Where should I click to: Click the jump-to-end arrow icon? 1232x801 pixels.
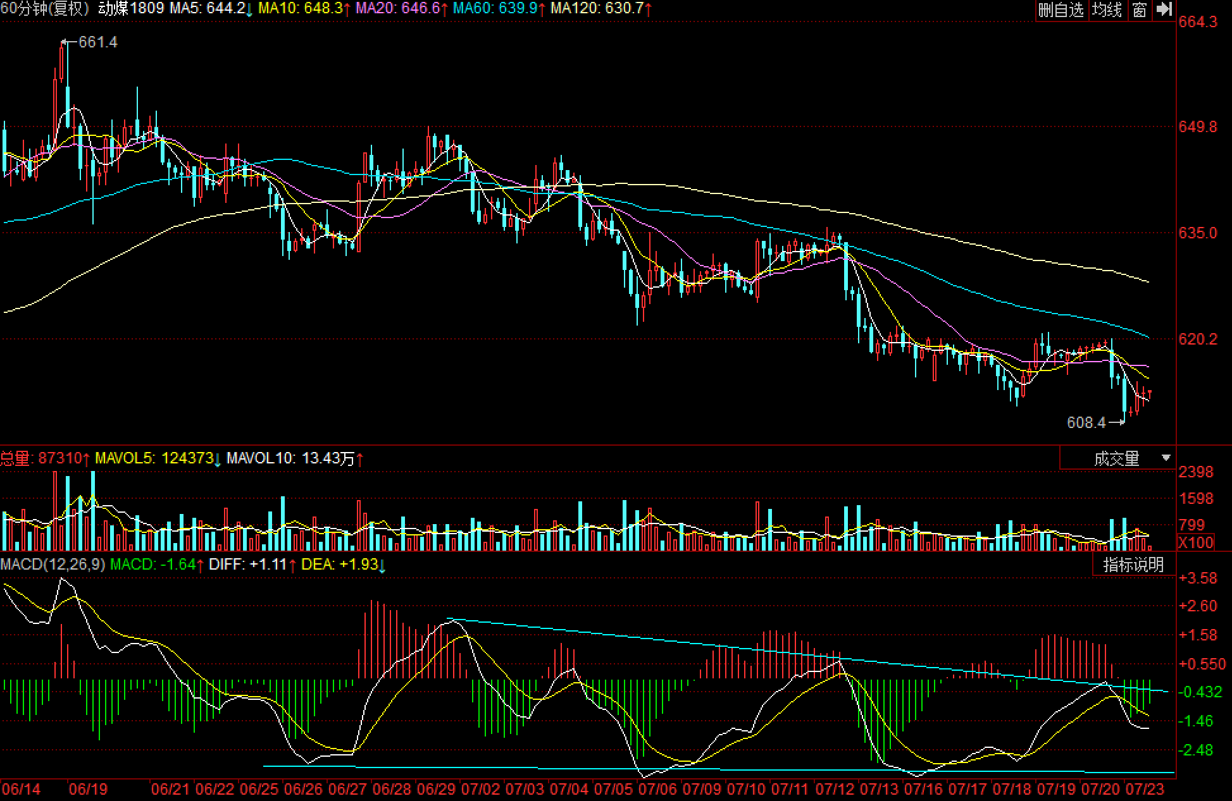[1164, 9]
